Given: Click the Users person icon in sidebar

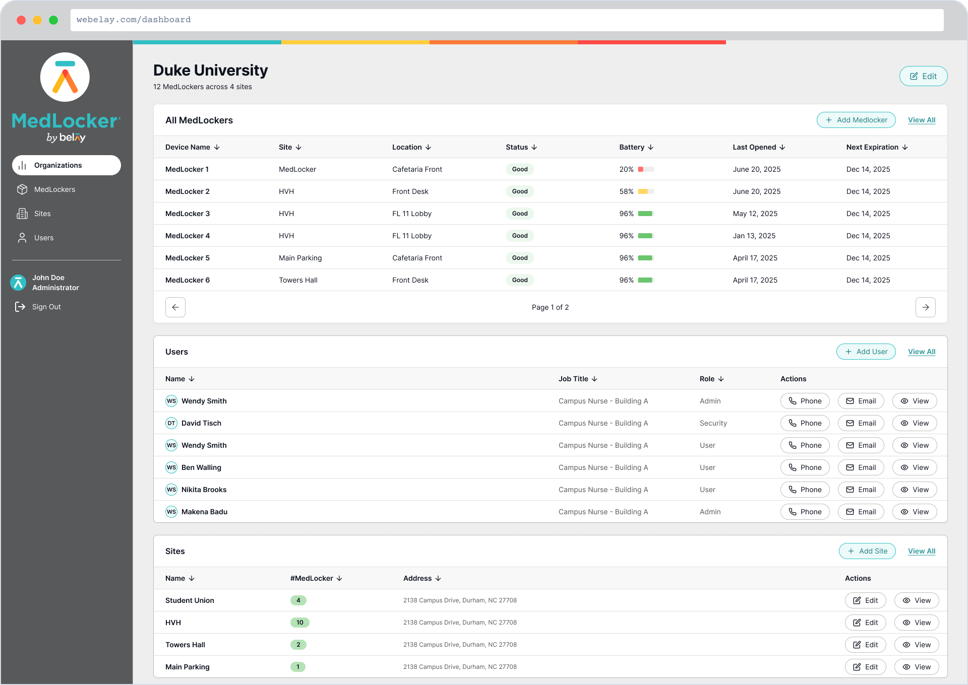Looking at the screenshot, I should pyautogui.click(x=22, y=238).
